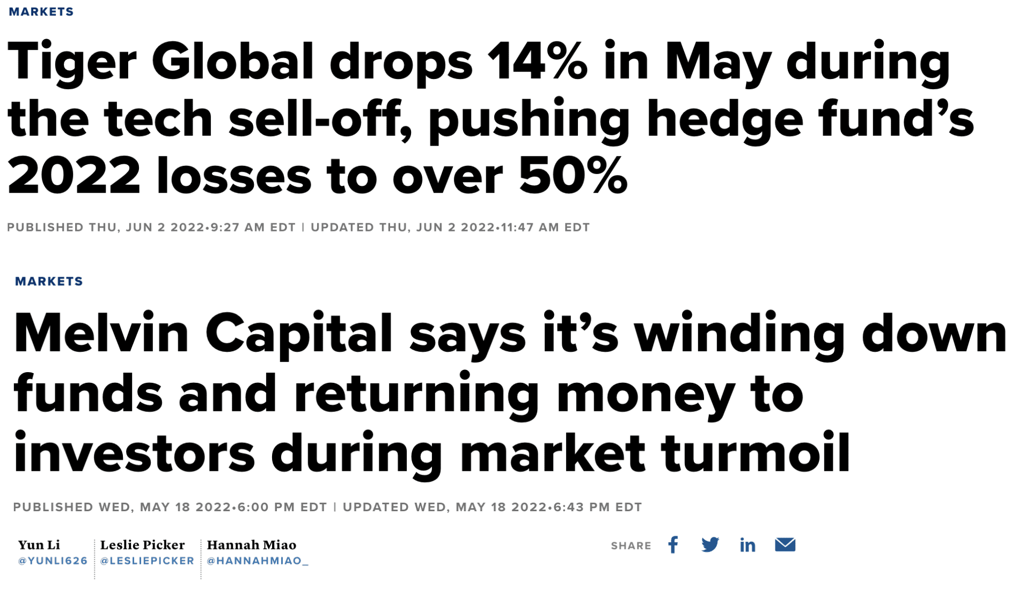Share the article on Facebook

click(673, 545)
